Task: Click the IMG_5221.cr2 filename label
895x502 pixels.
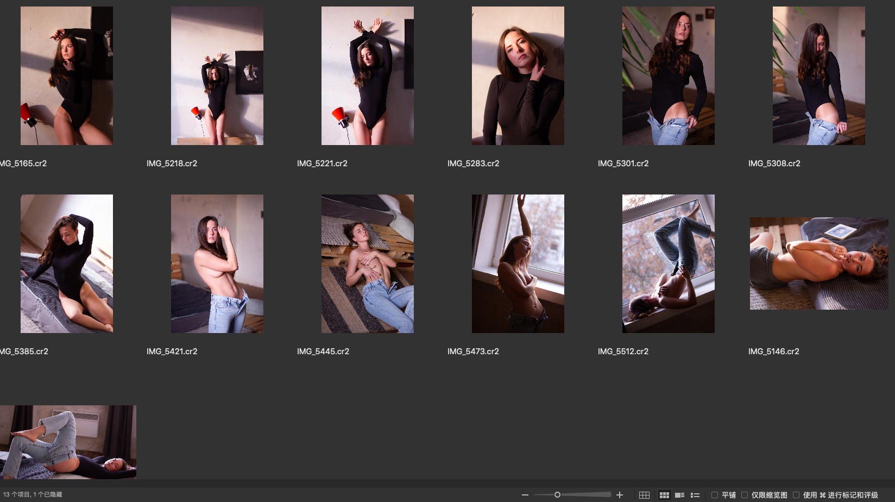Action: coord(322,164)
